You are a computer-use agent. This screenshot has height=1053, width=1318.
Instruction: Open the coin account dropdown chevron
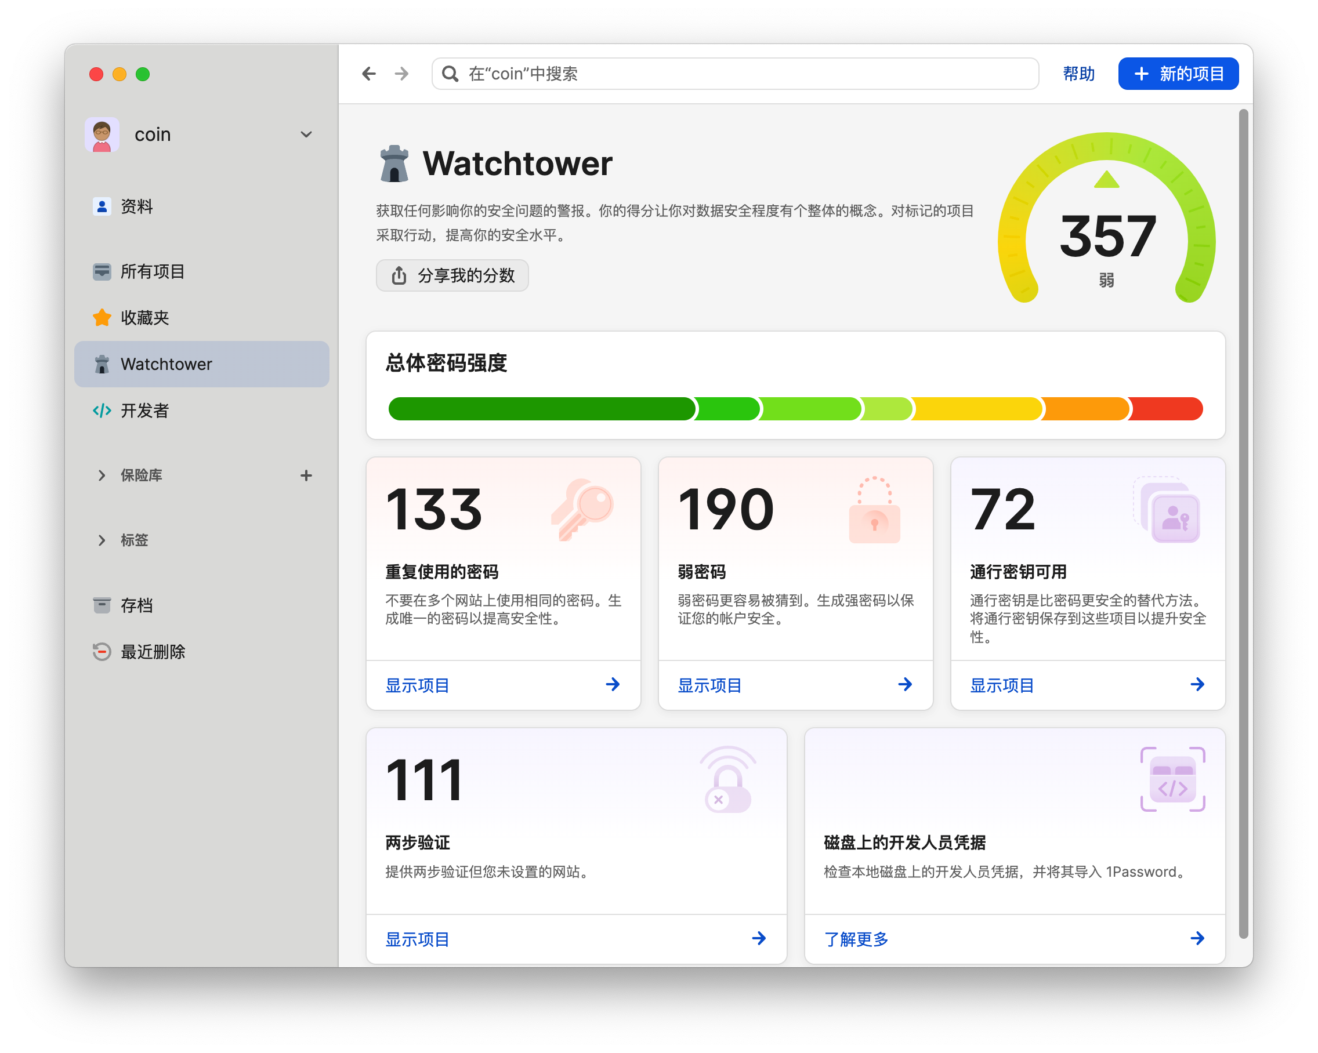click(306, 135)
